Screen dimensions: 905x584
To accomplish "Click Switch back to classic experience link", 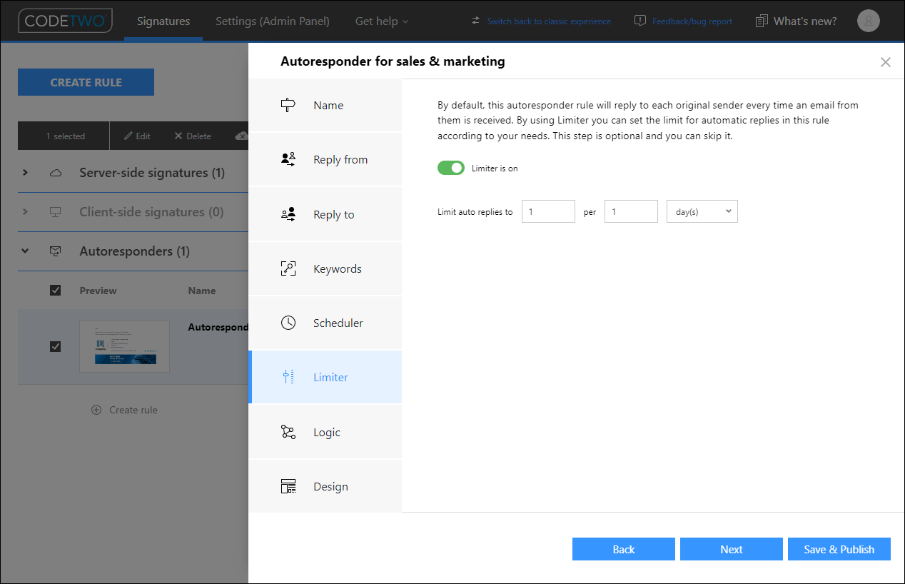I will click(549, 21).
